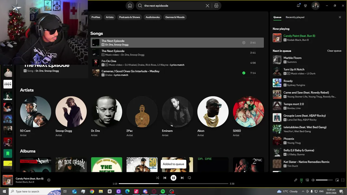
Task: Open Friend Activity icon in top bar
Action: click(306, 6)
